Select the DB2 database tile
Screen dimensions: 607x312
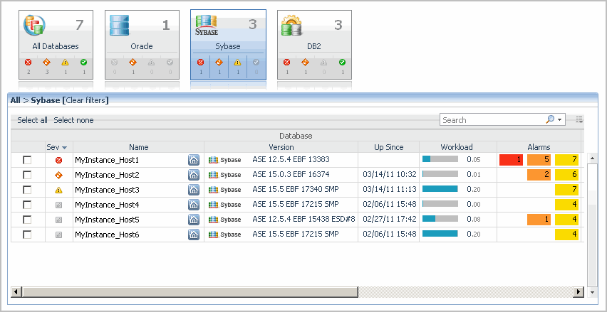[x=314, y=45]
